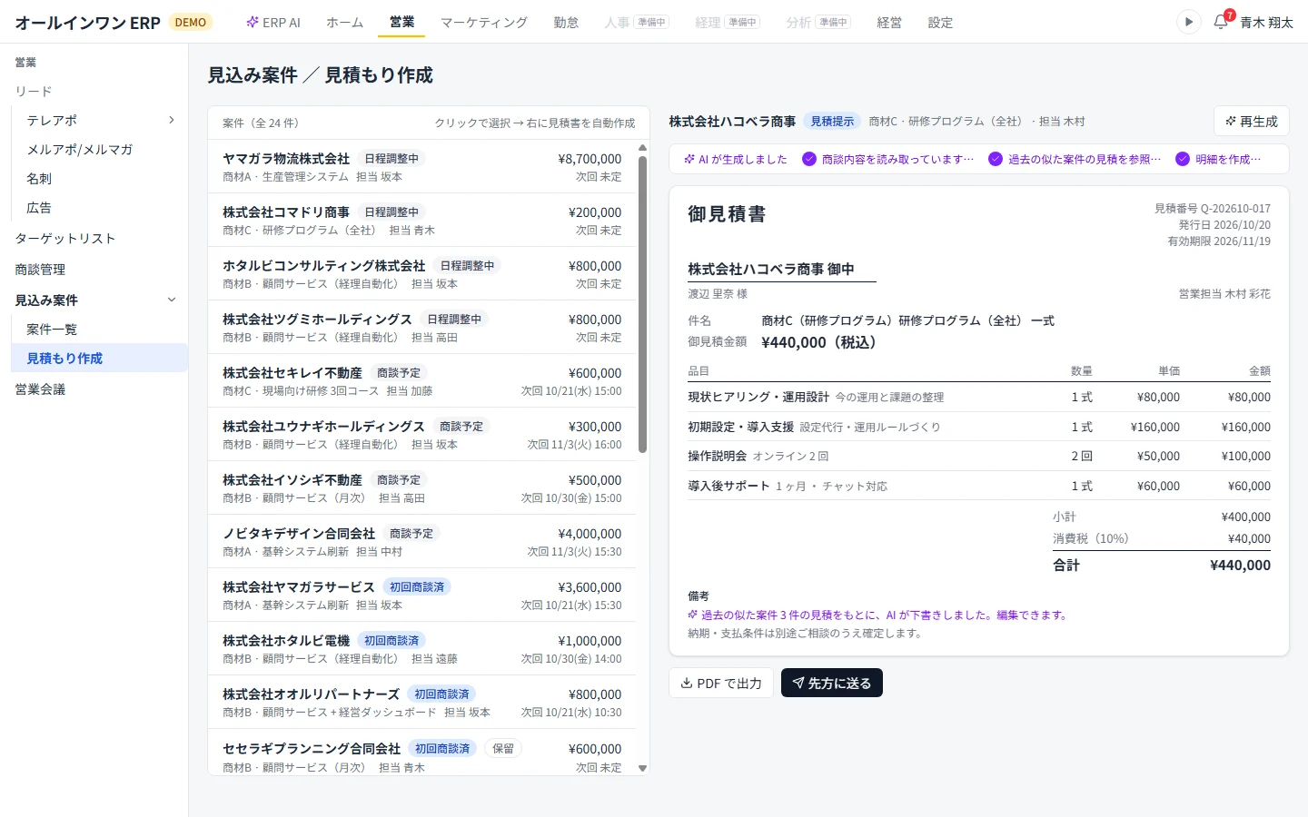This screenshot has width=1308, height=817.
Task: Click the DEMO badge
Action: click(x=191, y=22)
